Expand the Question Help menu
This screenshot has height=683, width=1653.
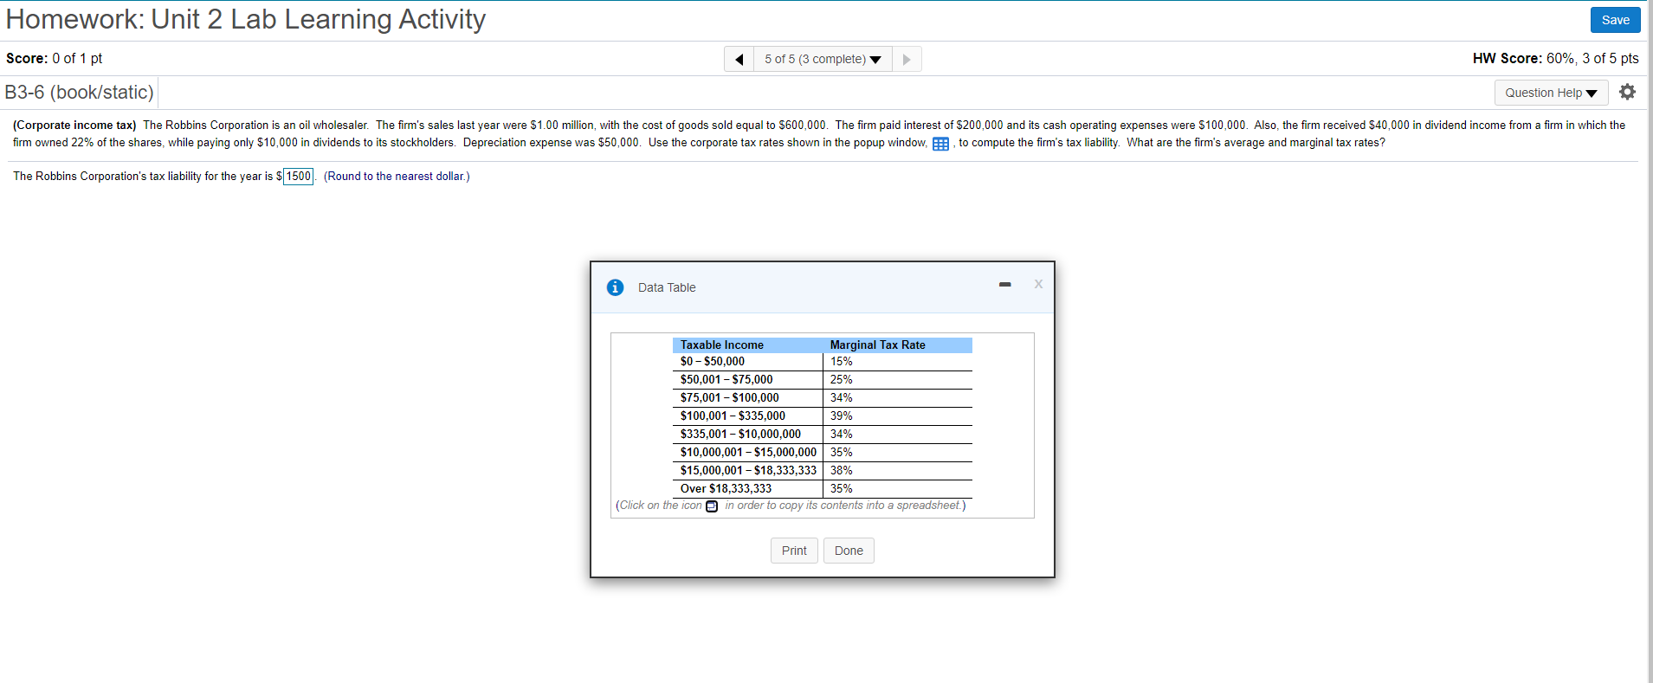(x=1551, y=93)
